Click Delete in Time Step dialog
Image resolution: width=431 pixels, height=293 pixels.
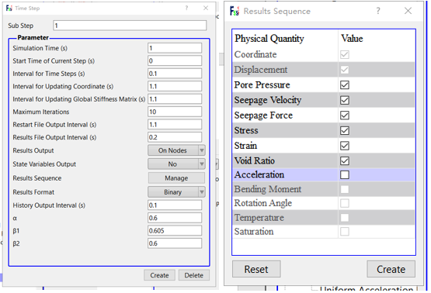click(x=194, y=275)
